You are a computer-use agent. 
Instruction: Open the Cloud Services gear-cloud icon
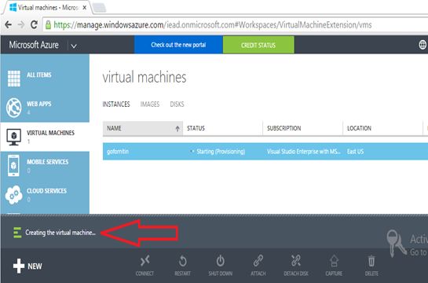click(13, 195)
